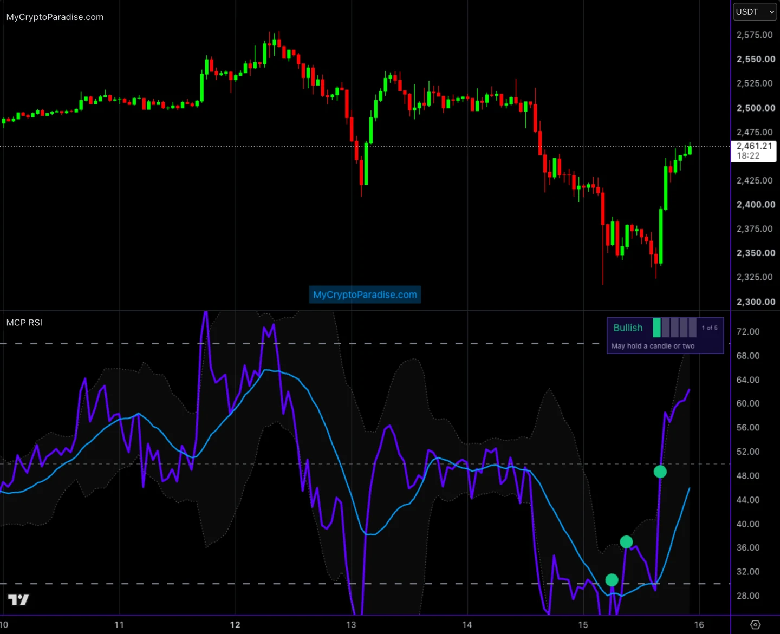The image size is (780, 634).
Task: Click the 2,550.00 price scale label
Action: 756,60
